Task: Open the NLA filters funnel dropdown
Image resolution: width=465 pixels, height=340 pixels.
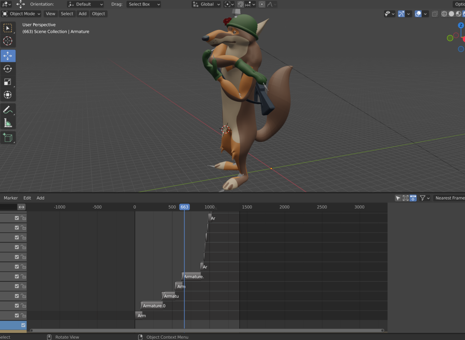Action: tap(425, 198)
